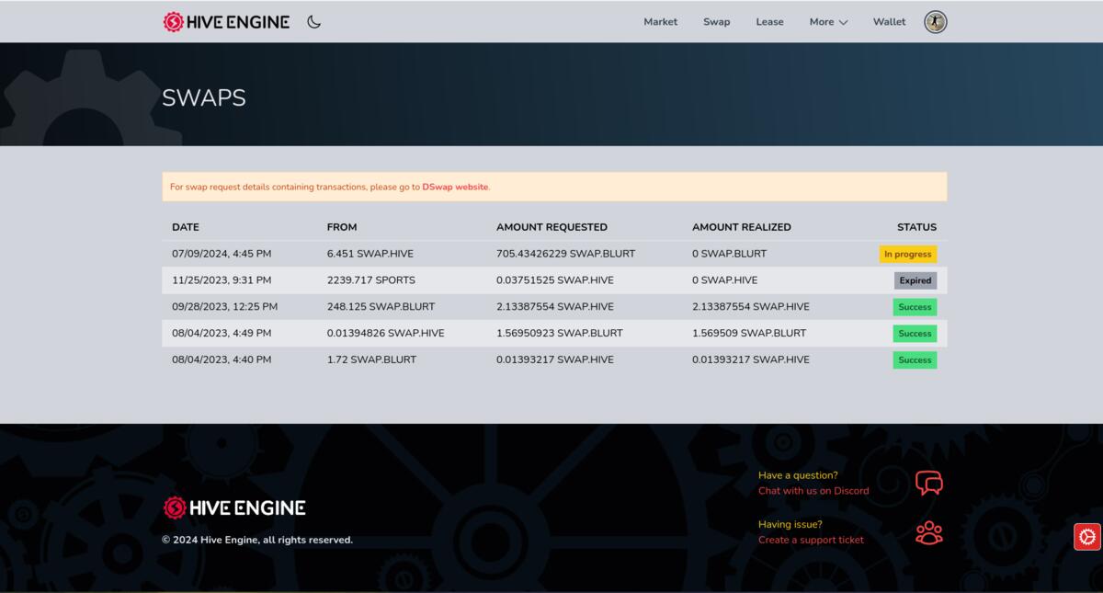Click the Success badge for 4:40 PM swap
Viewport: 1103px width, 593px height.
click(915, 359)
